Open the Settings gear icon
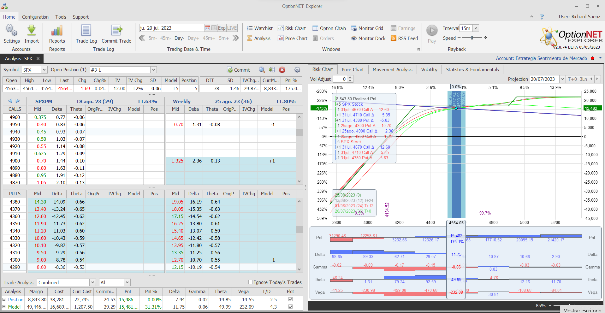 point(11,31)
